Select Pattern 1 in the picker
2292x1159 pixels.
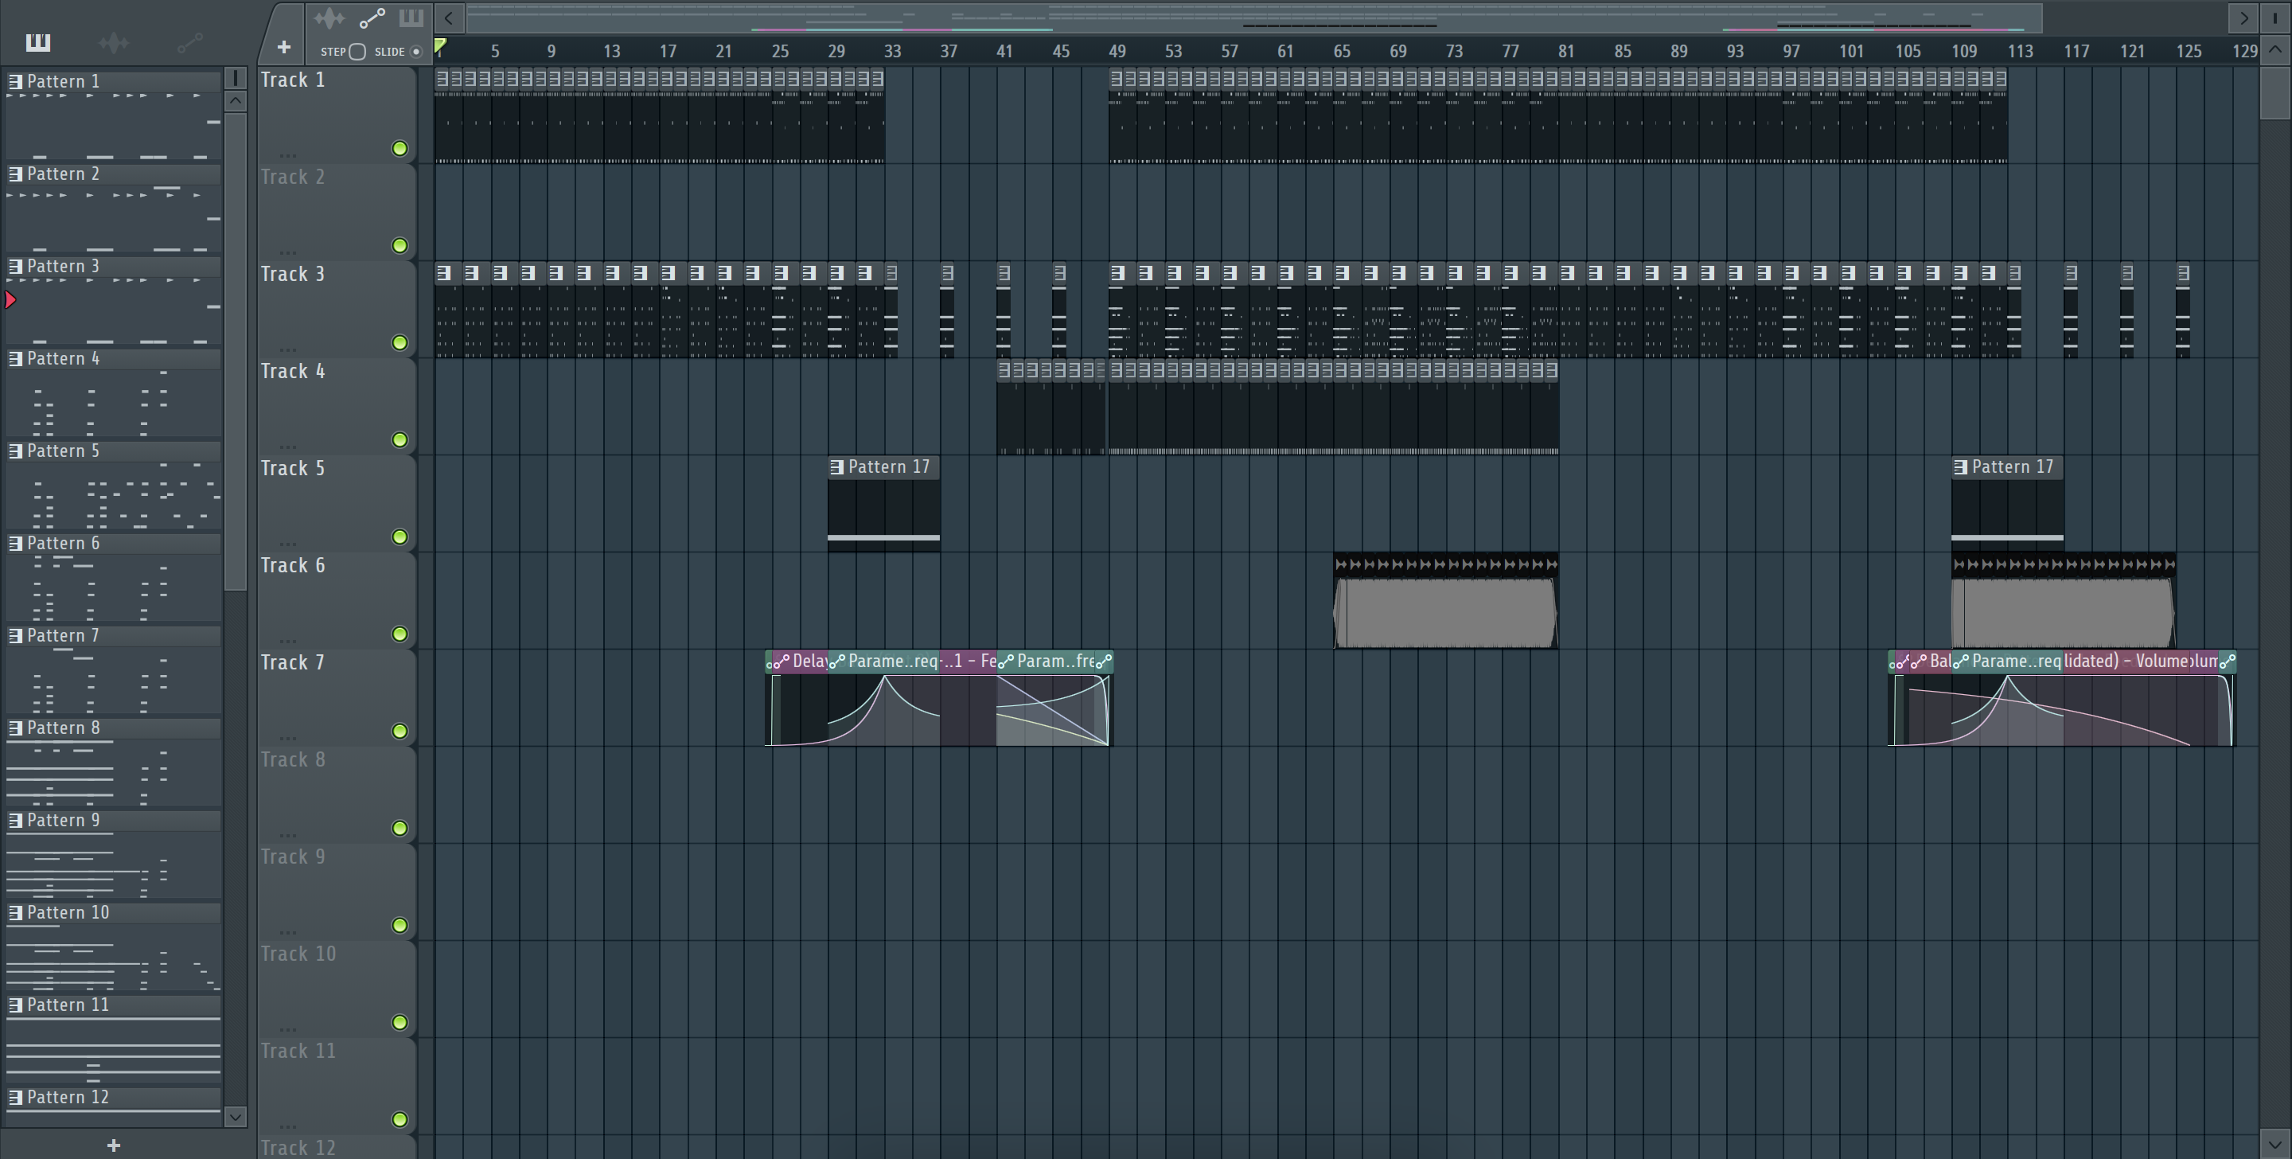point(113,81)
